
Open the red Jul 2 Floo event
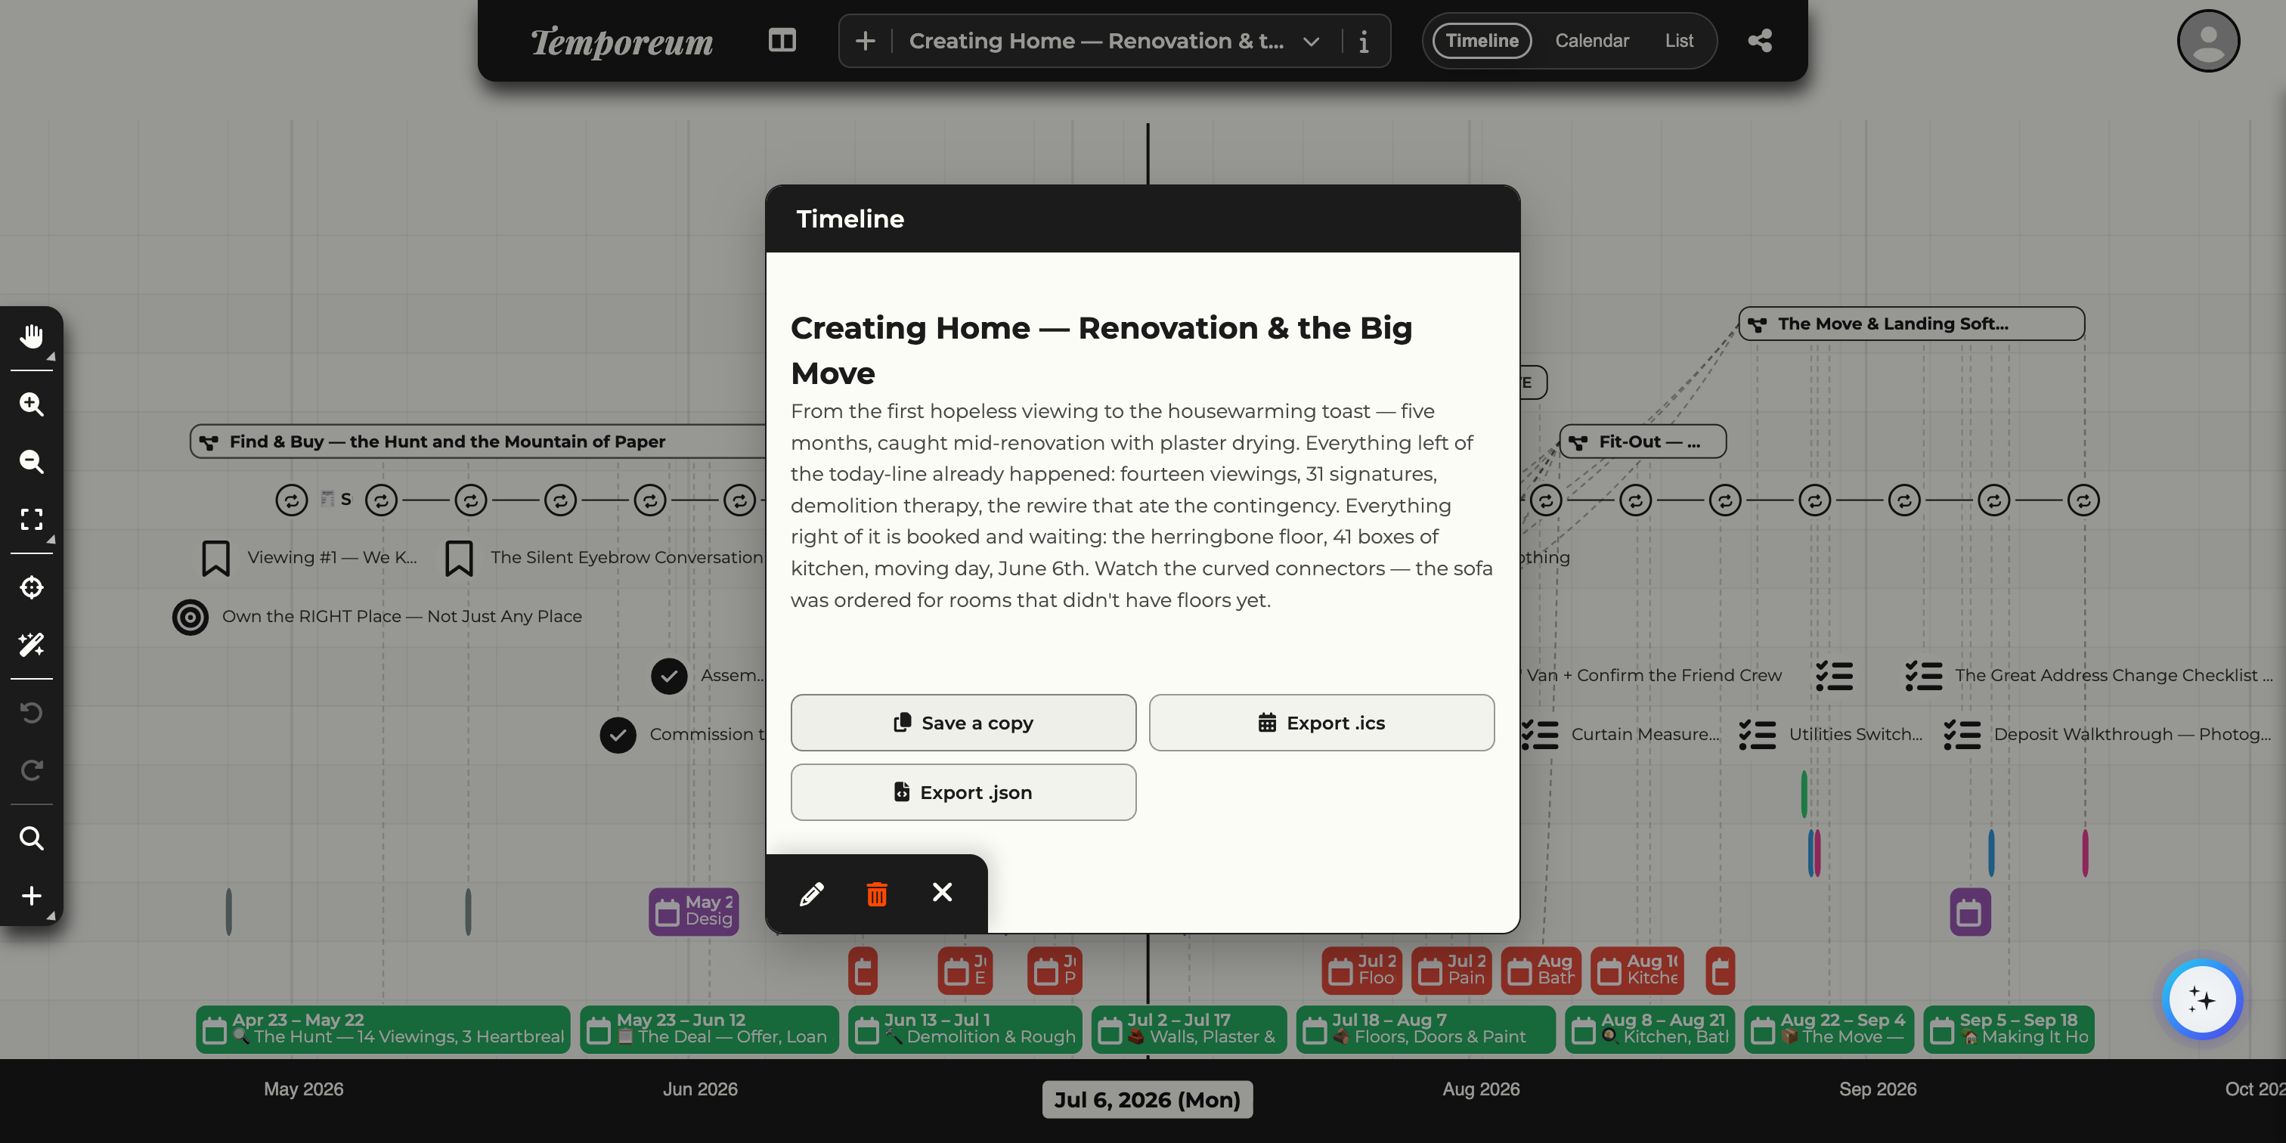(x=1361, y=970)
